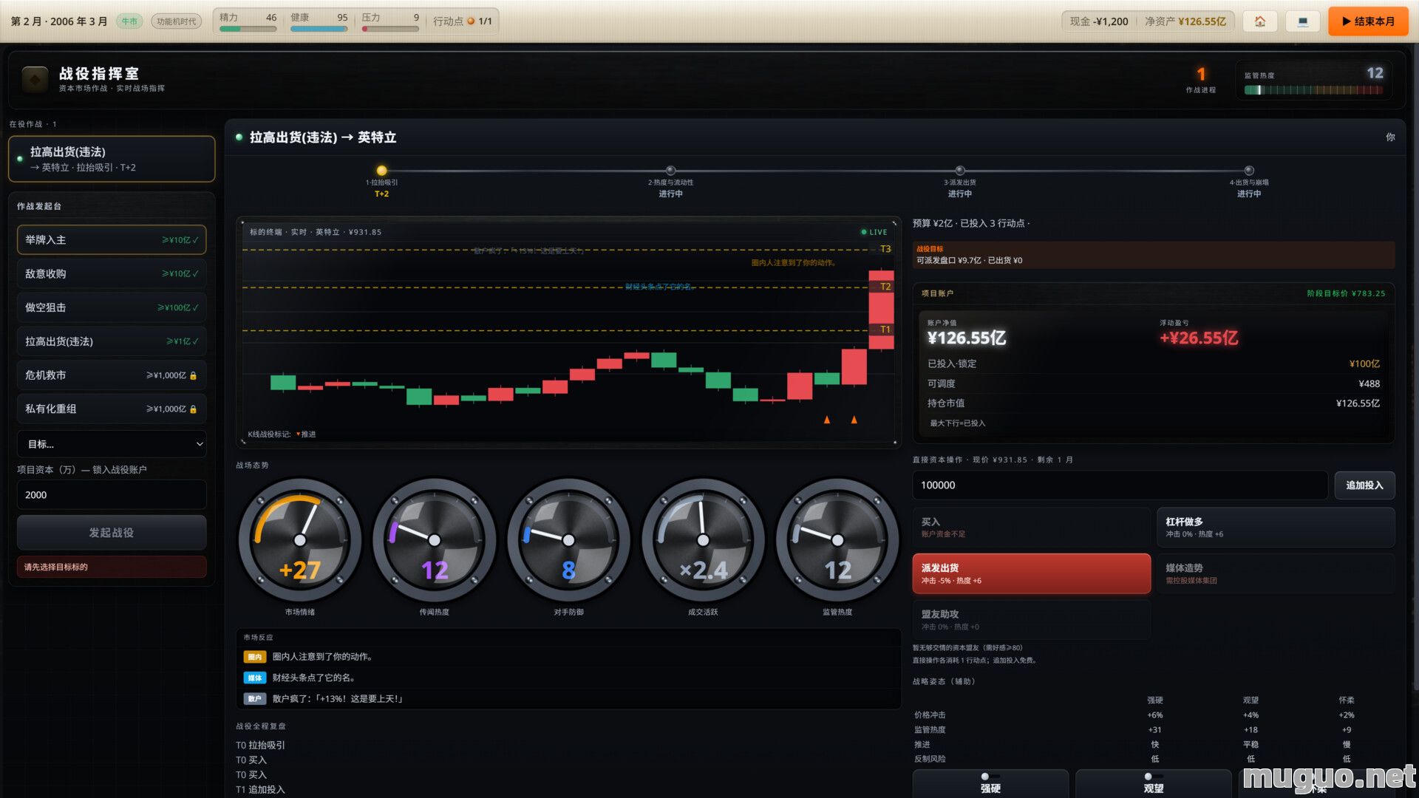Click the 市场情绪 +27 gauge
The image size is (1419, 798).
(x=300, y=540)
